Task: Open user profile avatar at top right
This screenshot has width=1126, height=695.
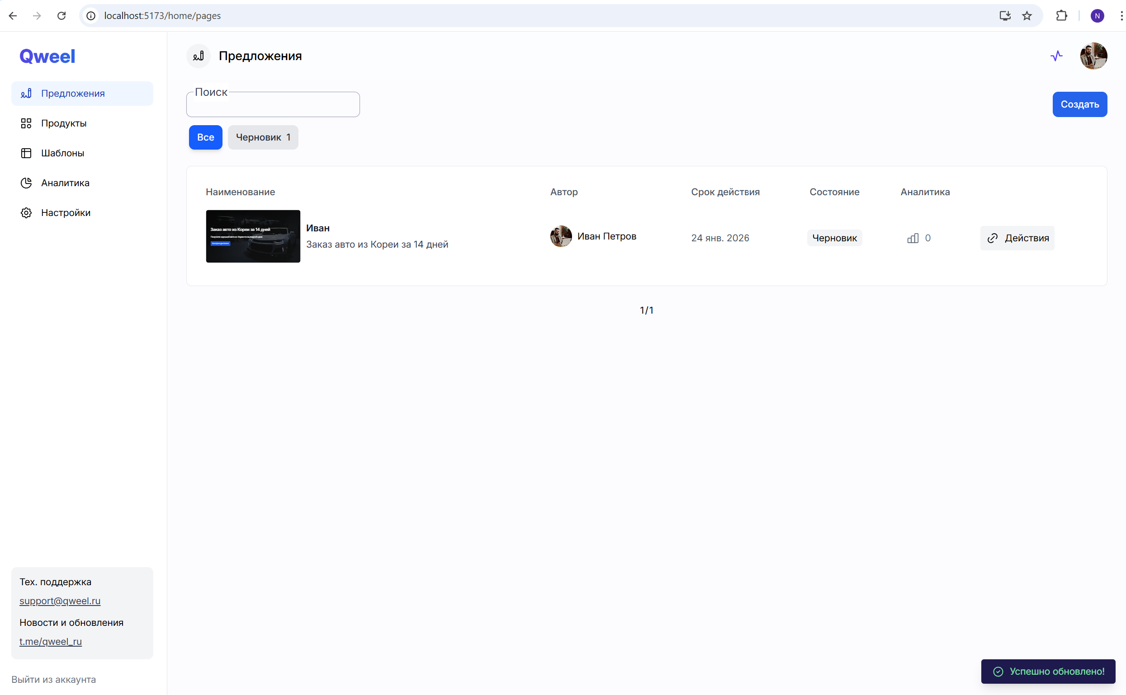Action: click(1093, 56)
